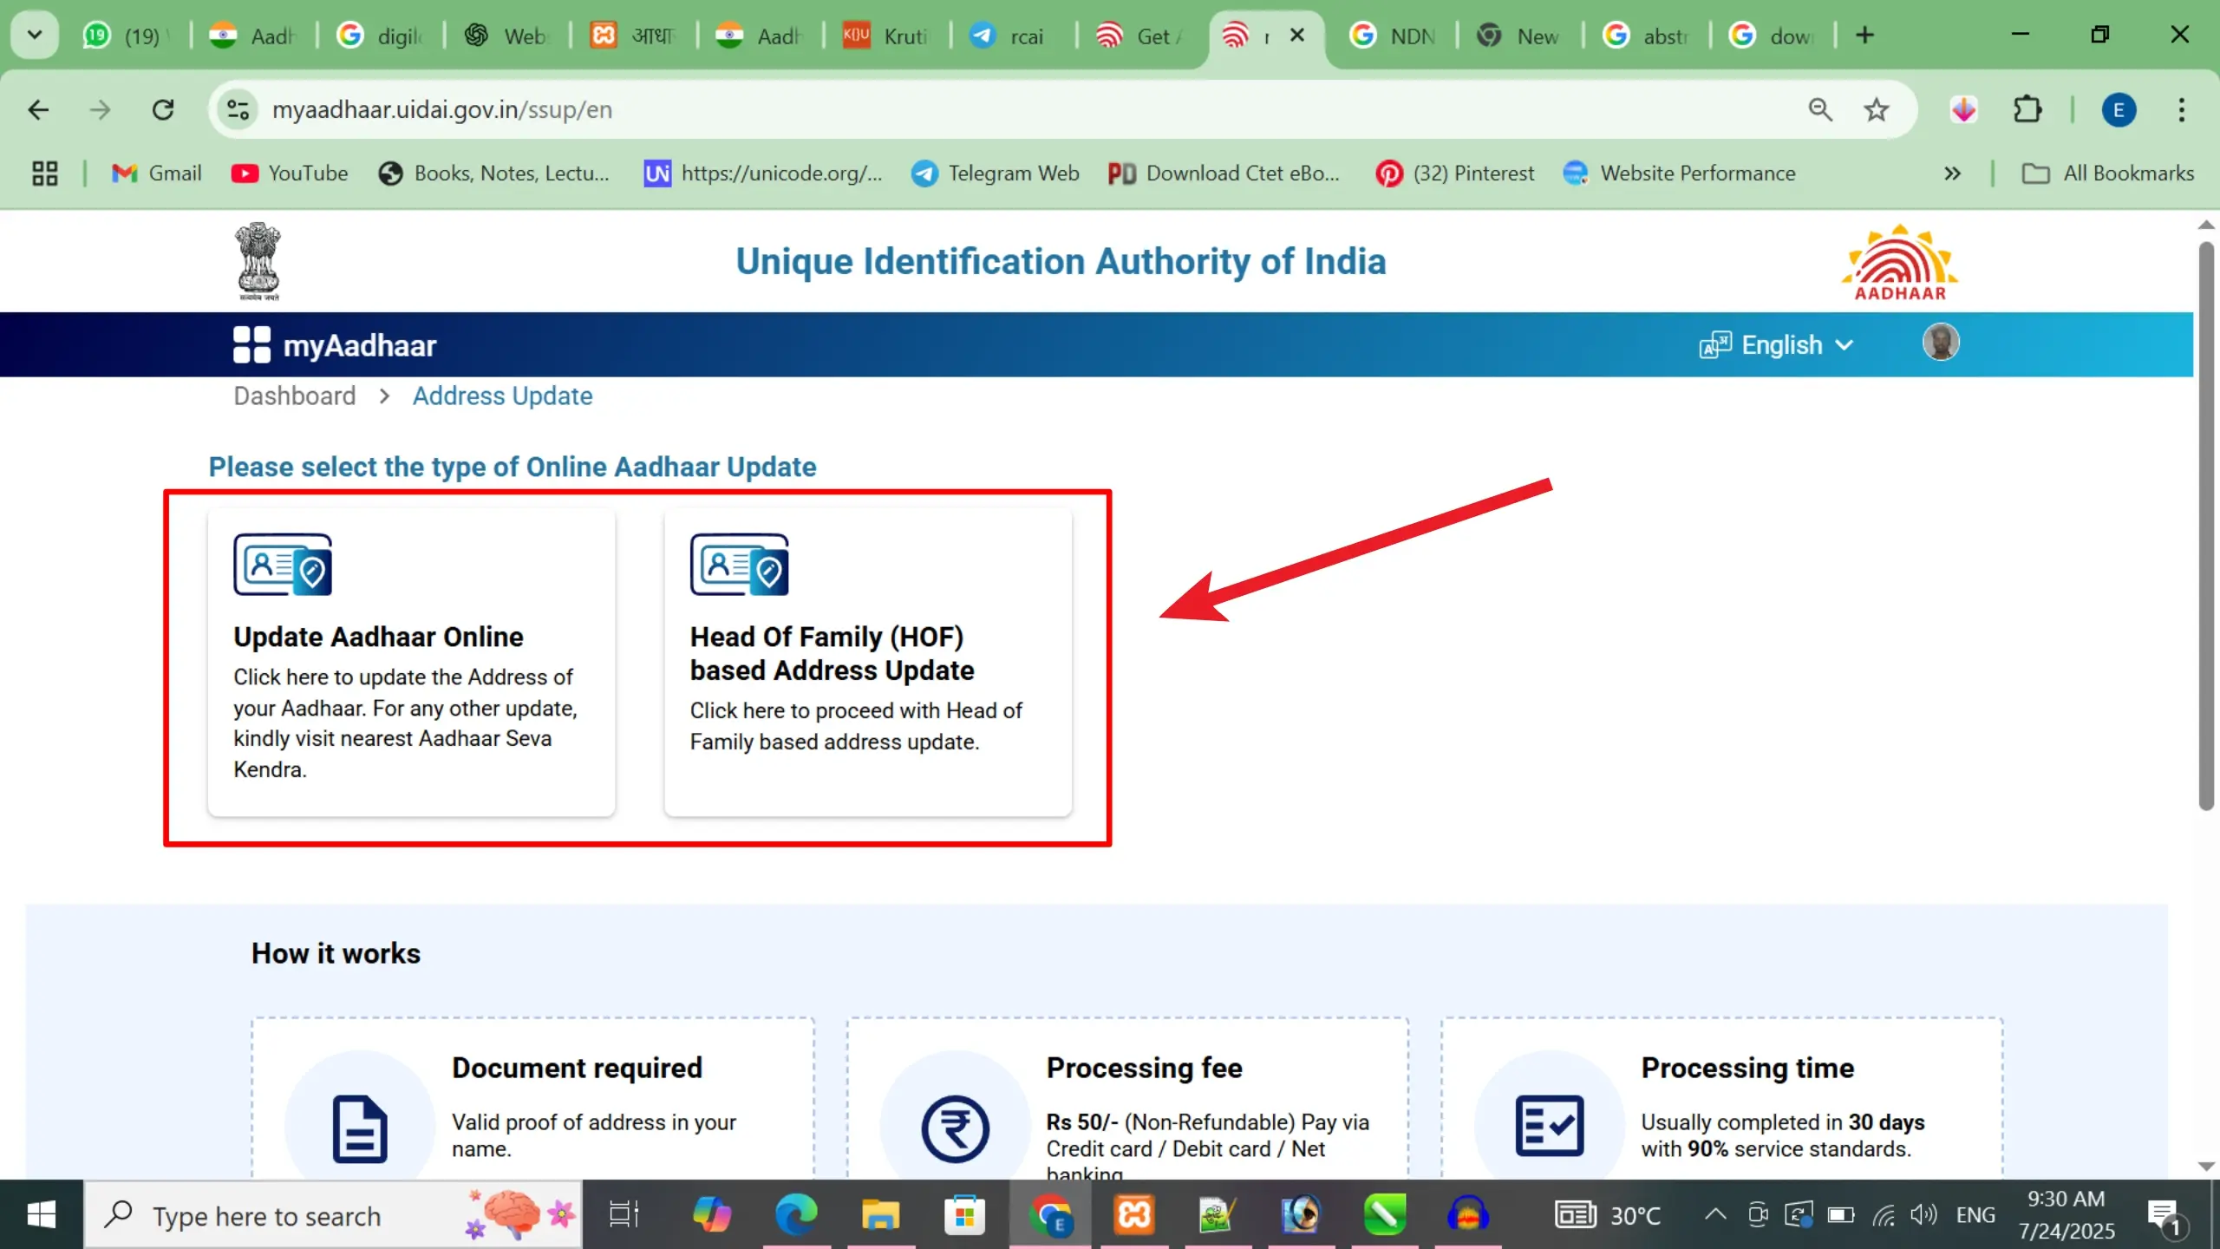Open site information icon in address bar

[x=238, y=110]
